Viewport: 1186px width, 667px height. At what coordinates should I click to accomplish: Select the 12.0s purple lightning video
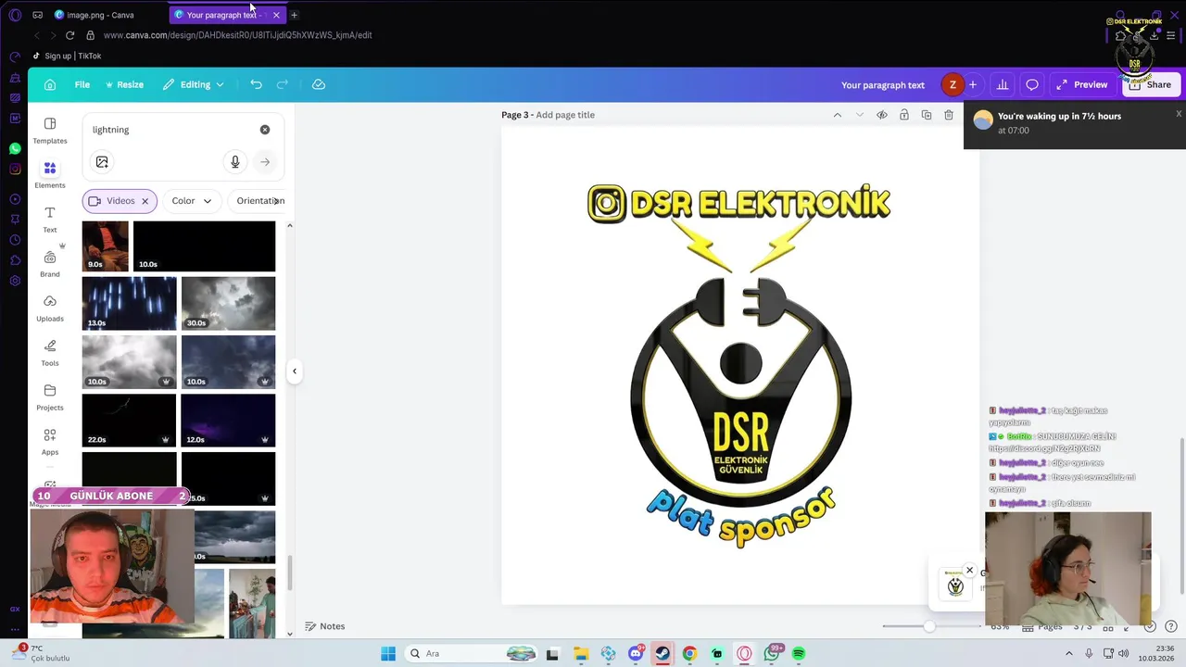pos(228,420)
